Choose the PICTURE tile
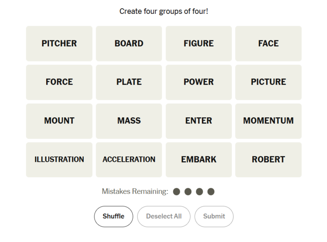The width and height of the screenshot is (327, 242). 269,82
